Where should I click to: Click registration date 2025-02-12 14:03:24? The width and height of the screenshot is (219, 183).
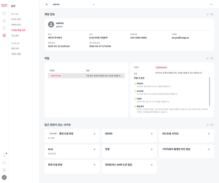tap(59, 46)
